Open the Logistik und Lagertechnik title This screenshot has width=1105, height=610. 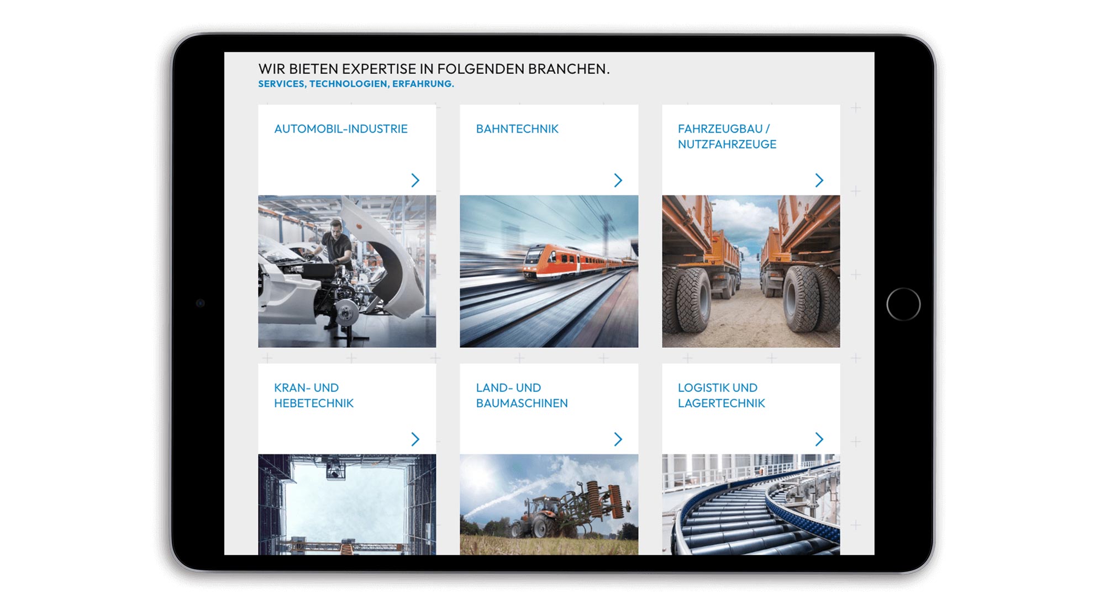[x=721, y=395]
